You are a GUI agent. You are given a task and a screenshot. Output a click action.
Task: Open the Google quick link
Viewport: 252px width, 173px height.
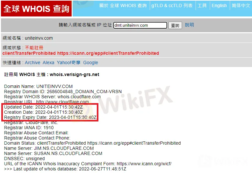(x=90, y=62)
